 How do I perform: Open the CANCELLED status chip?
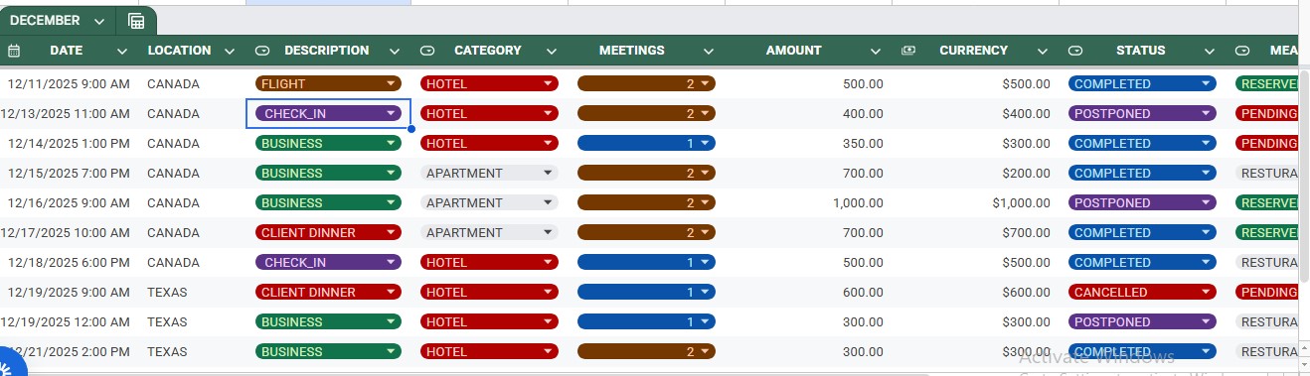(x=1206, y=293)
